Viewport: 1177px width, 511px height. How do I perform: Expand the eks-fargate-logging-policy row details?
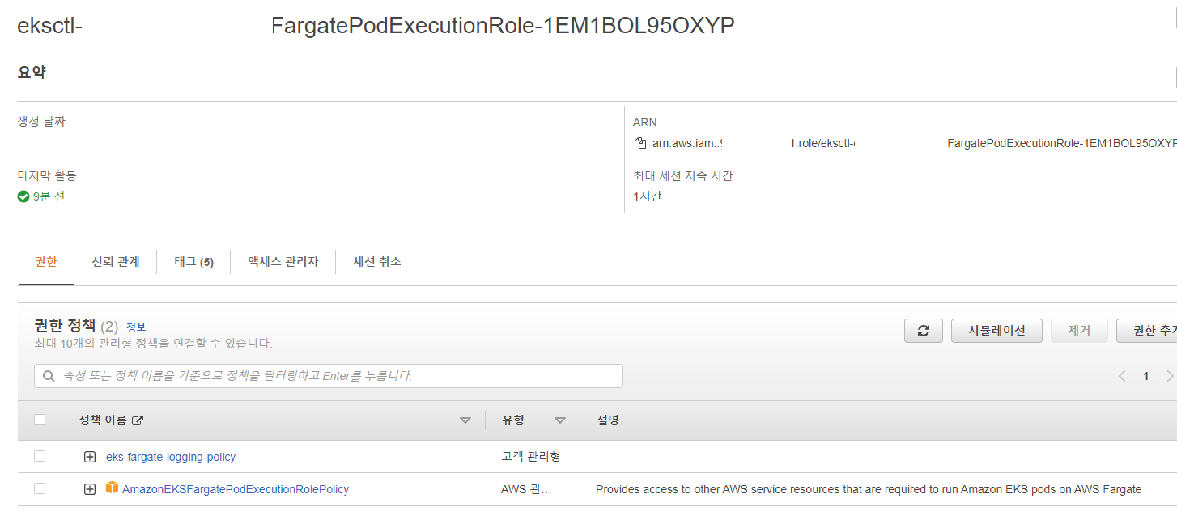click(x=90, y=457)
